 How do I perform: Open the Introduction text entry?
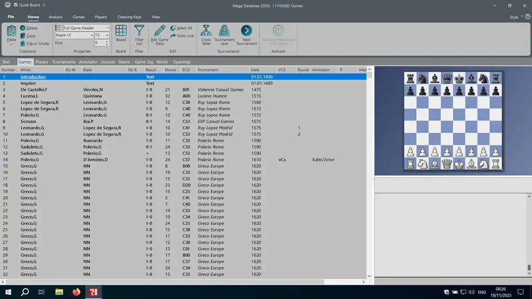33,77
